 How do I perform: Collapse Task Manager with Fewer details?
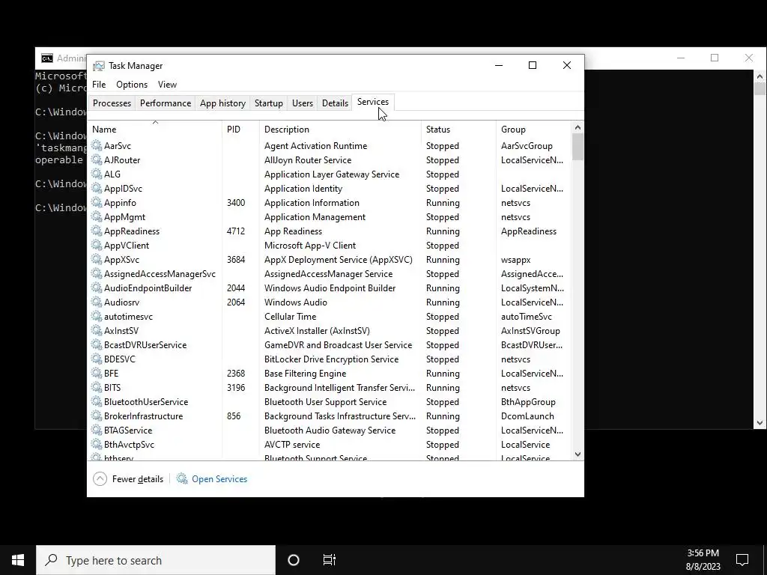[128, 478]
